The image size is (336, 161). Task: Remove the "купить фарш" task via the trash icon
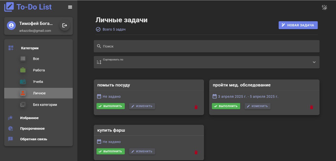pyautogui.click(x=196, y=152)
